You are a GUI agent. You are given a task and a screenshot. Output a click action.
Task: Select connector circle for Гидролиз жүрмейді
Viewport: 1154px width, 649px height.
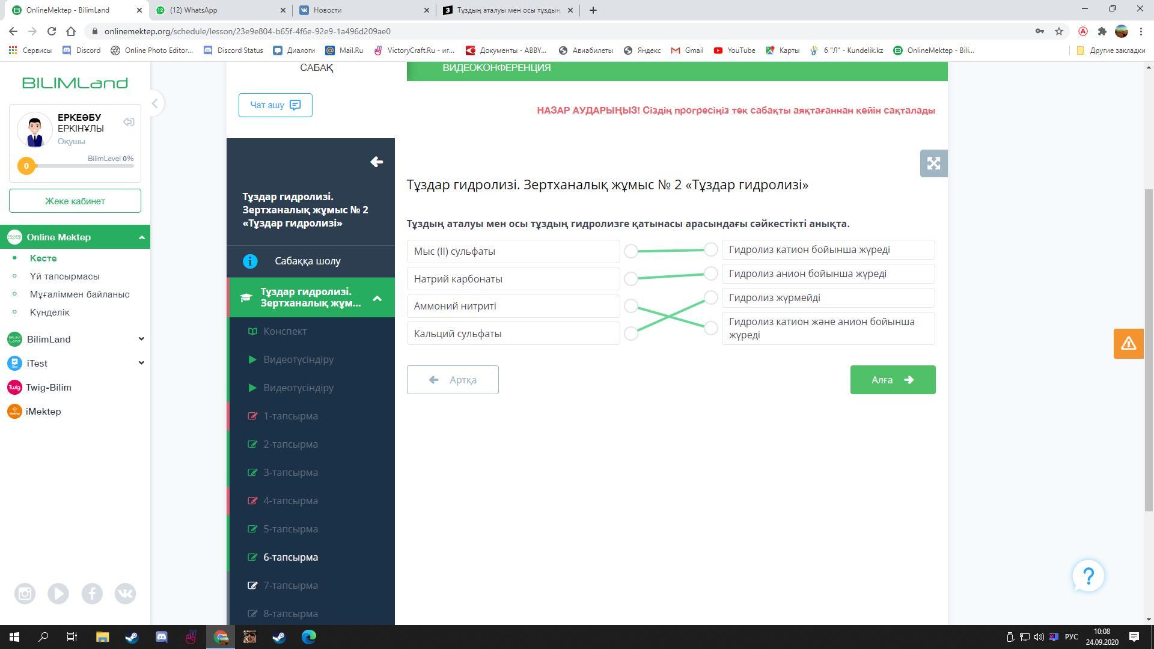pos(710,297)
